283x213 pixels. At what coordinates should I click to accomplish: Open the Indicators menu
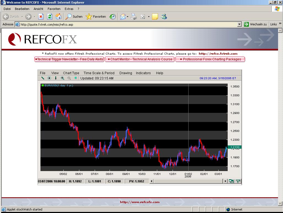tap(143, 73)
